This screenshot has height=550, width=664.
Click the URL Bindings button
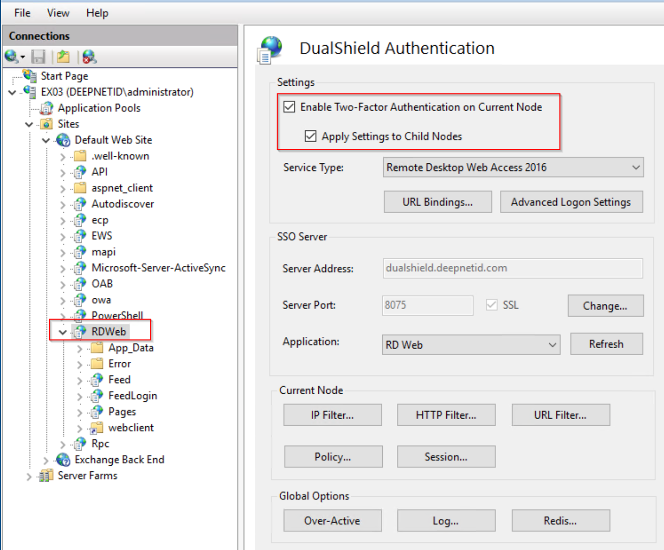[x=438, y=202]
